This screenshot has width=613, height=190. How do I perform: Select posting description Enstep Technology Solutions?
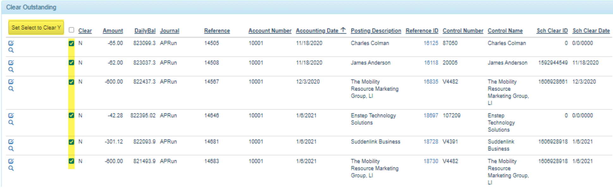pos(373,119)
